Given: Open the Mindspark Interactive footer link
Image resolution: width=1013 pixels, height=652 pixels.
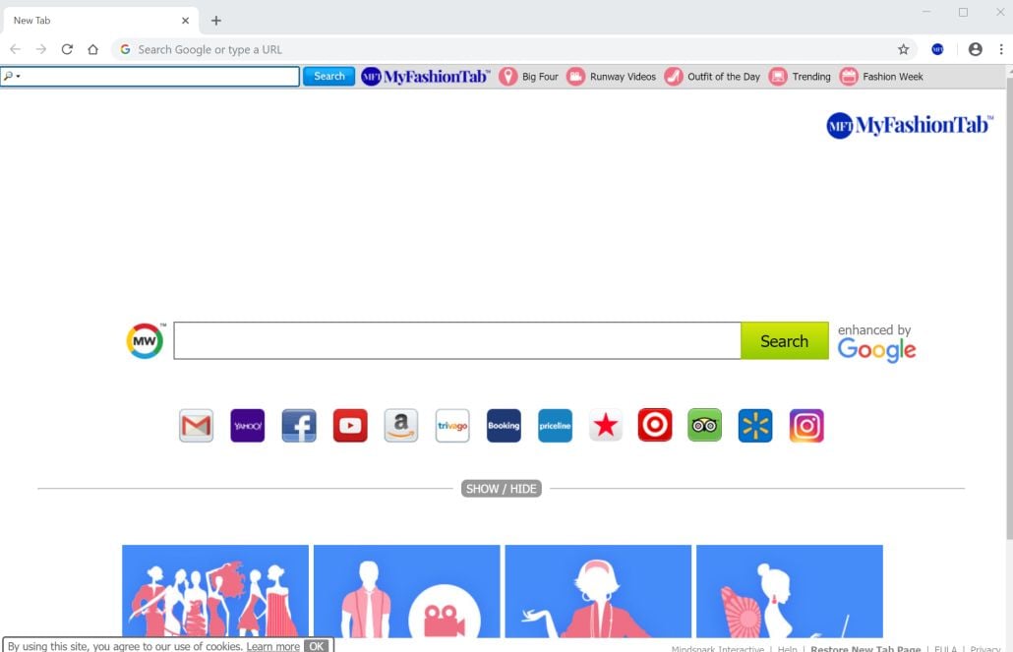Looking at the screenshot, I should 718,648.
